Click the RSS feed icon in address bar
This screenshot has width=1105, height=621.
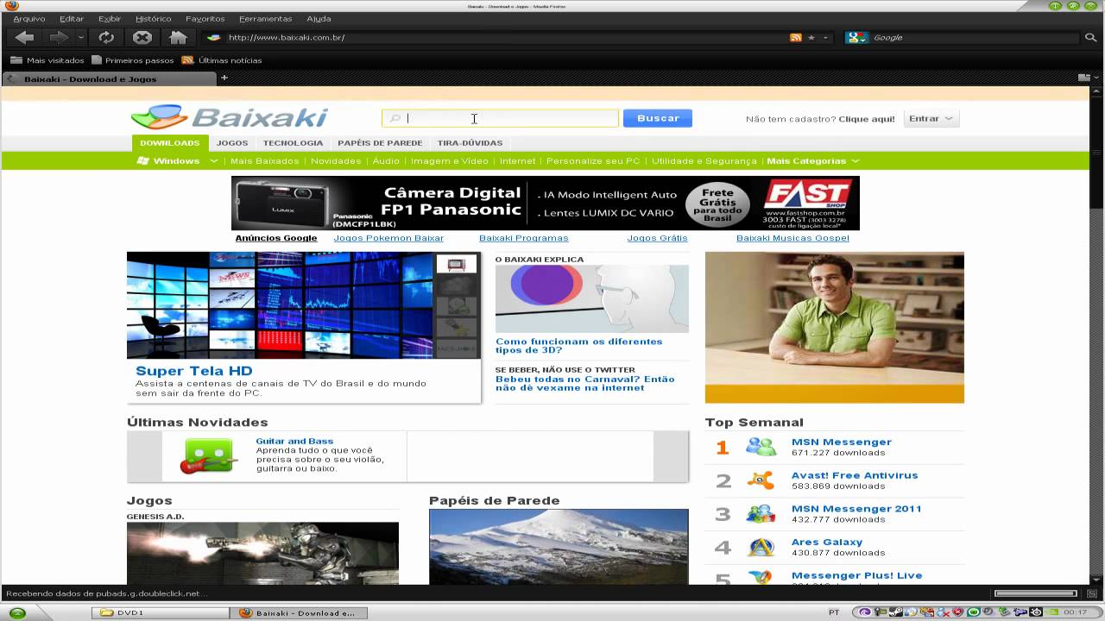coord(796,37)
